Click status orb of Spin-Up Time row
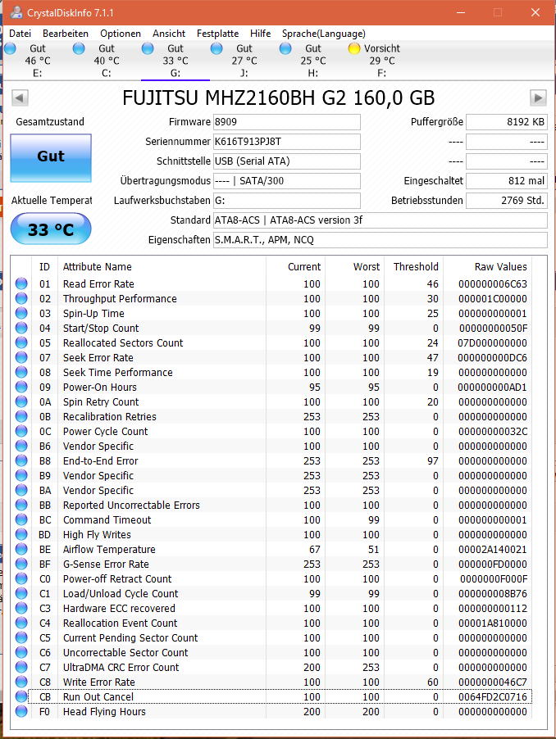 [x=21, y=313]
